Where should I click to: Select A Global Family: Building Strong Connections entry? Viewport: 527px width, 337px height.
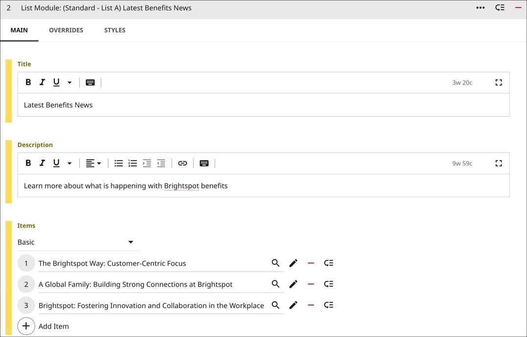click(135, 284)
